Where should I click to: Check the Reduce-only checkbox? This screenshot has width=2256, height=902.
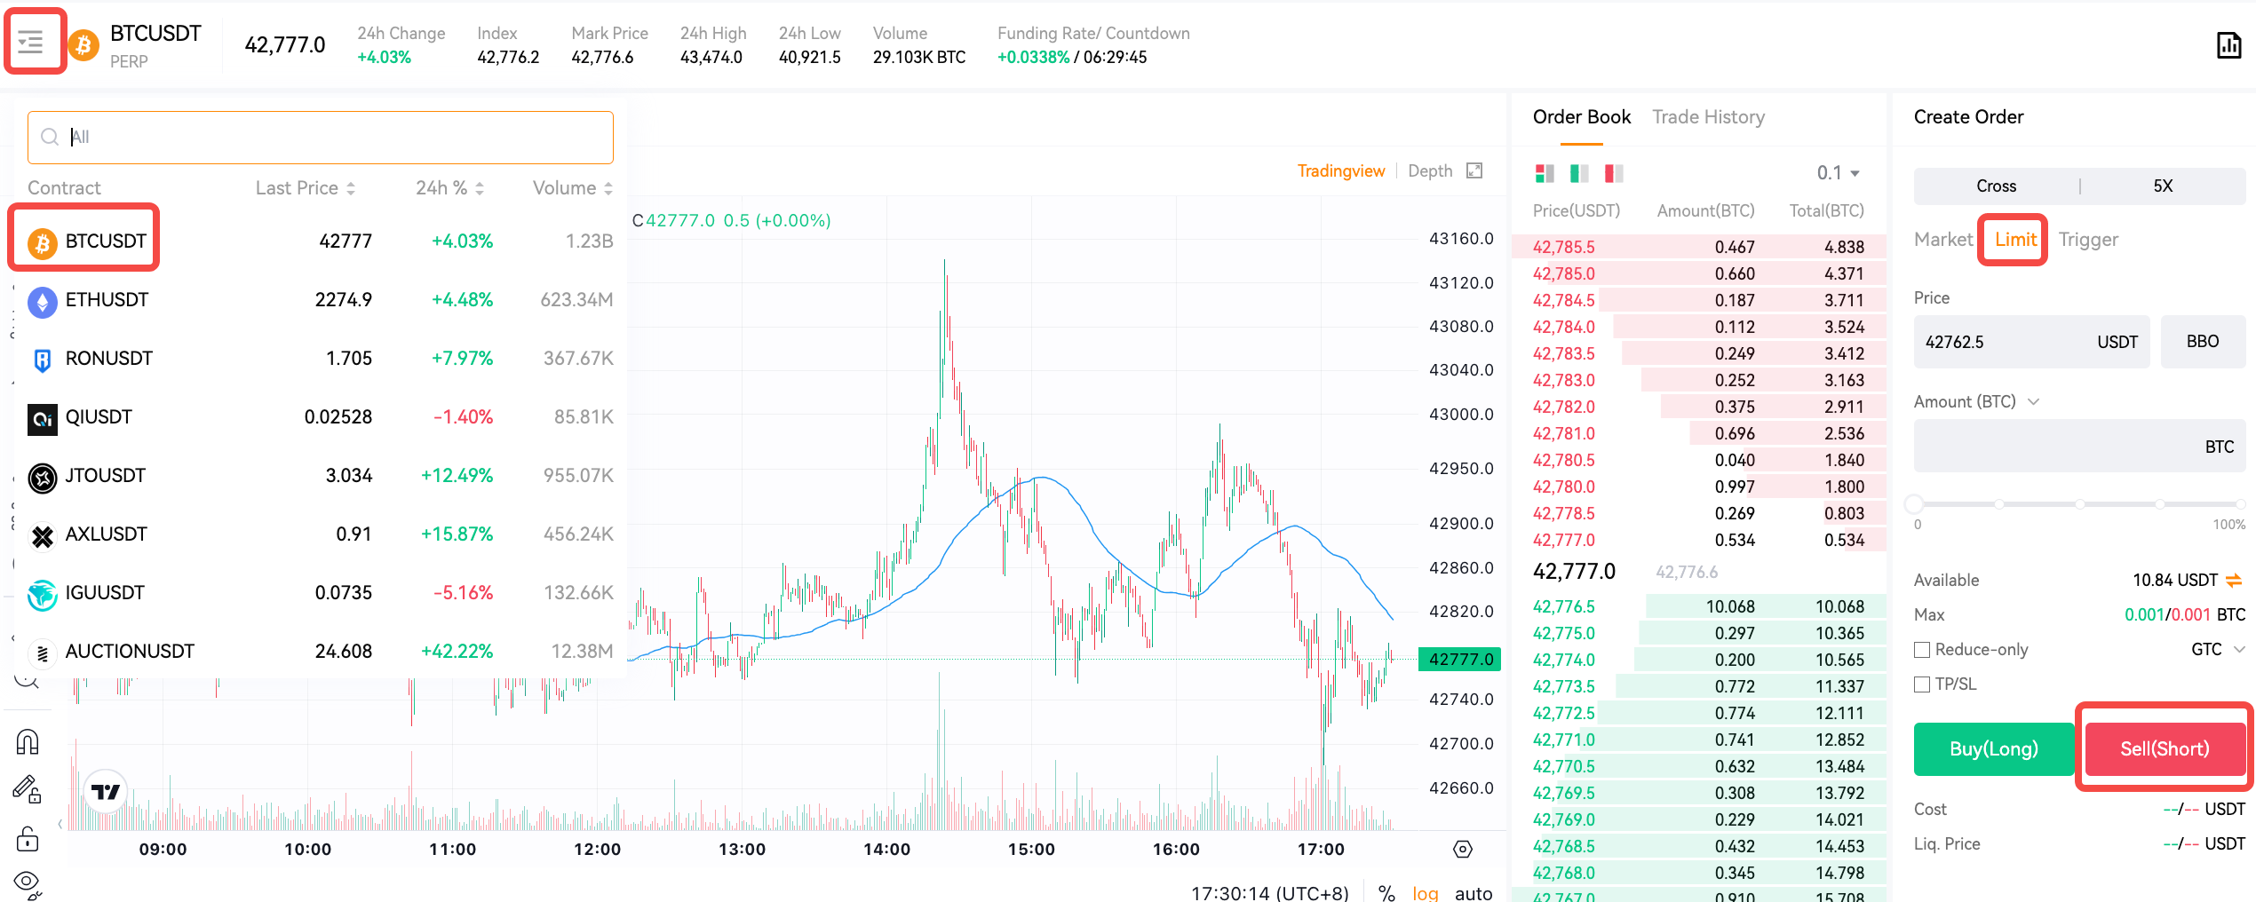click(1922, 650)
